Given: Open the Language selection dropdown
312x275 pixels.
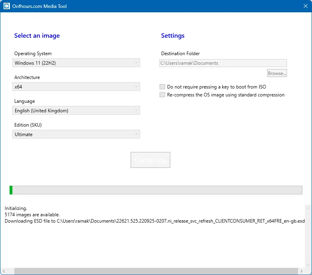Looking at the screenshot, I should (76, 110).
